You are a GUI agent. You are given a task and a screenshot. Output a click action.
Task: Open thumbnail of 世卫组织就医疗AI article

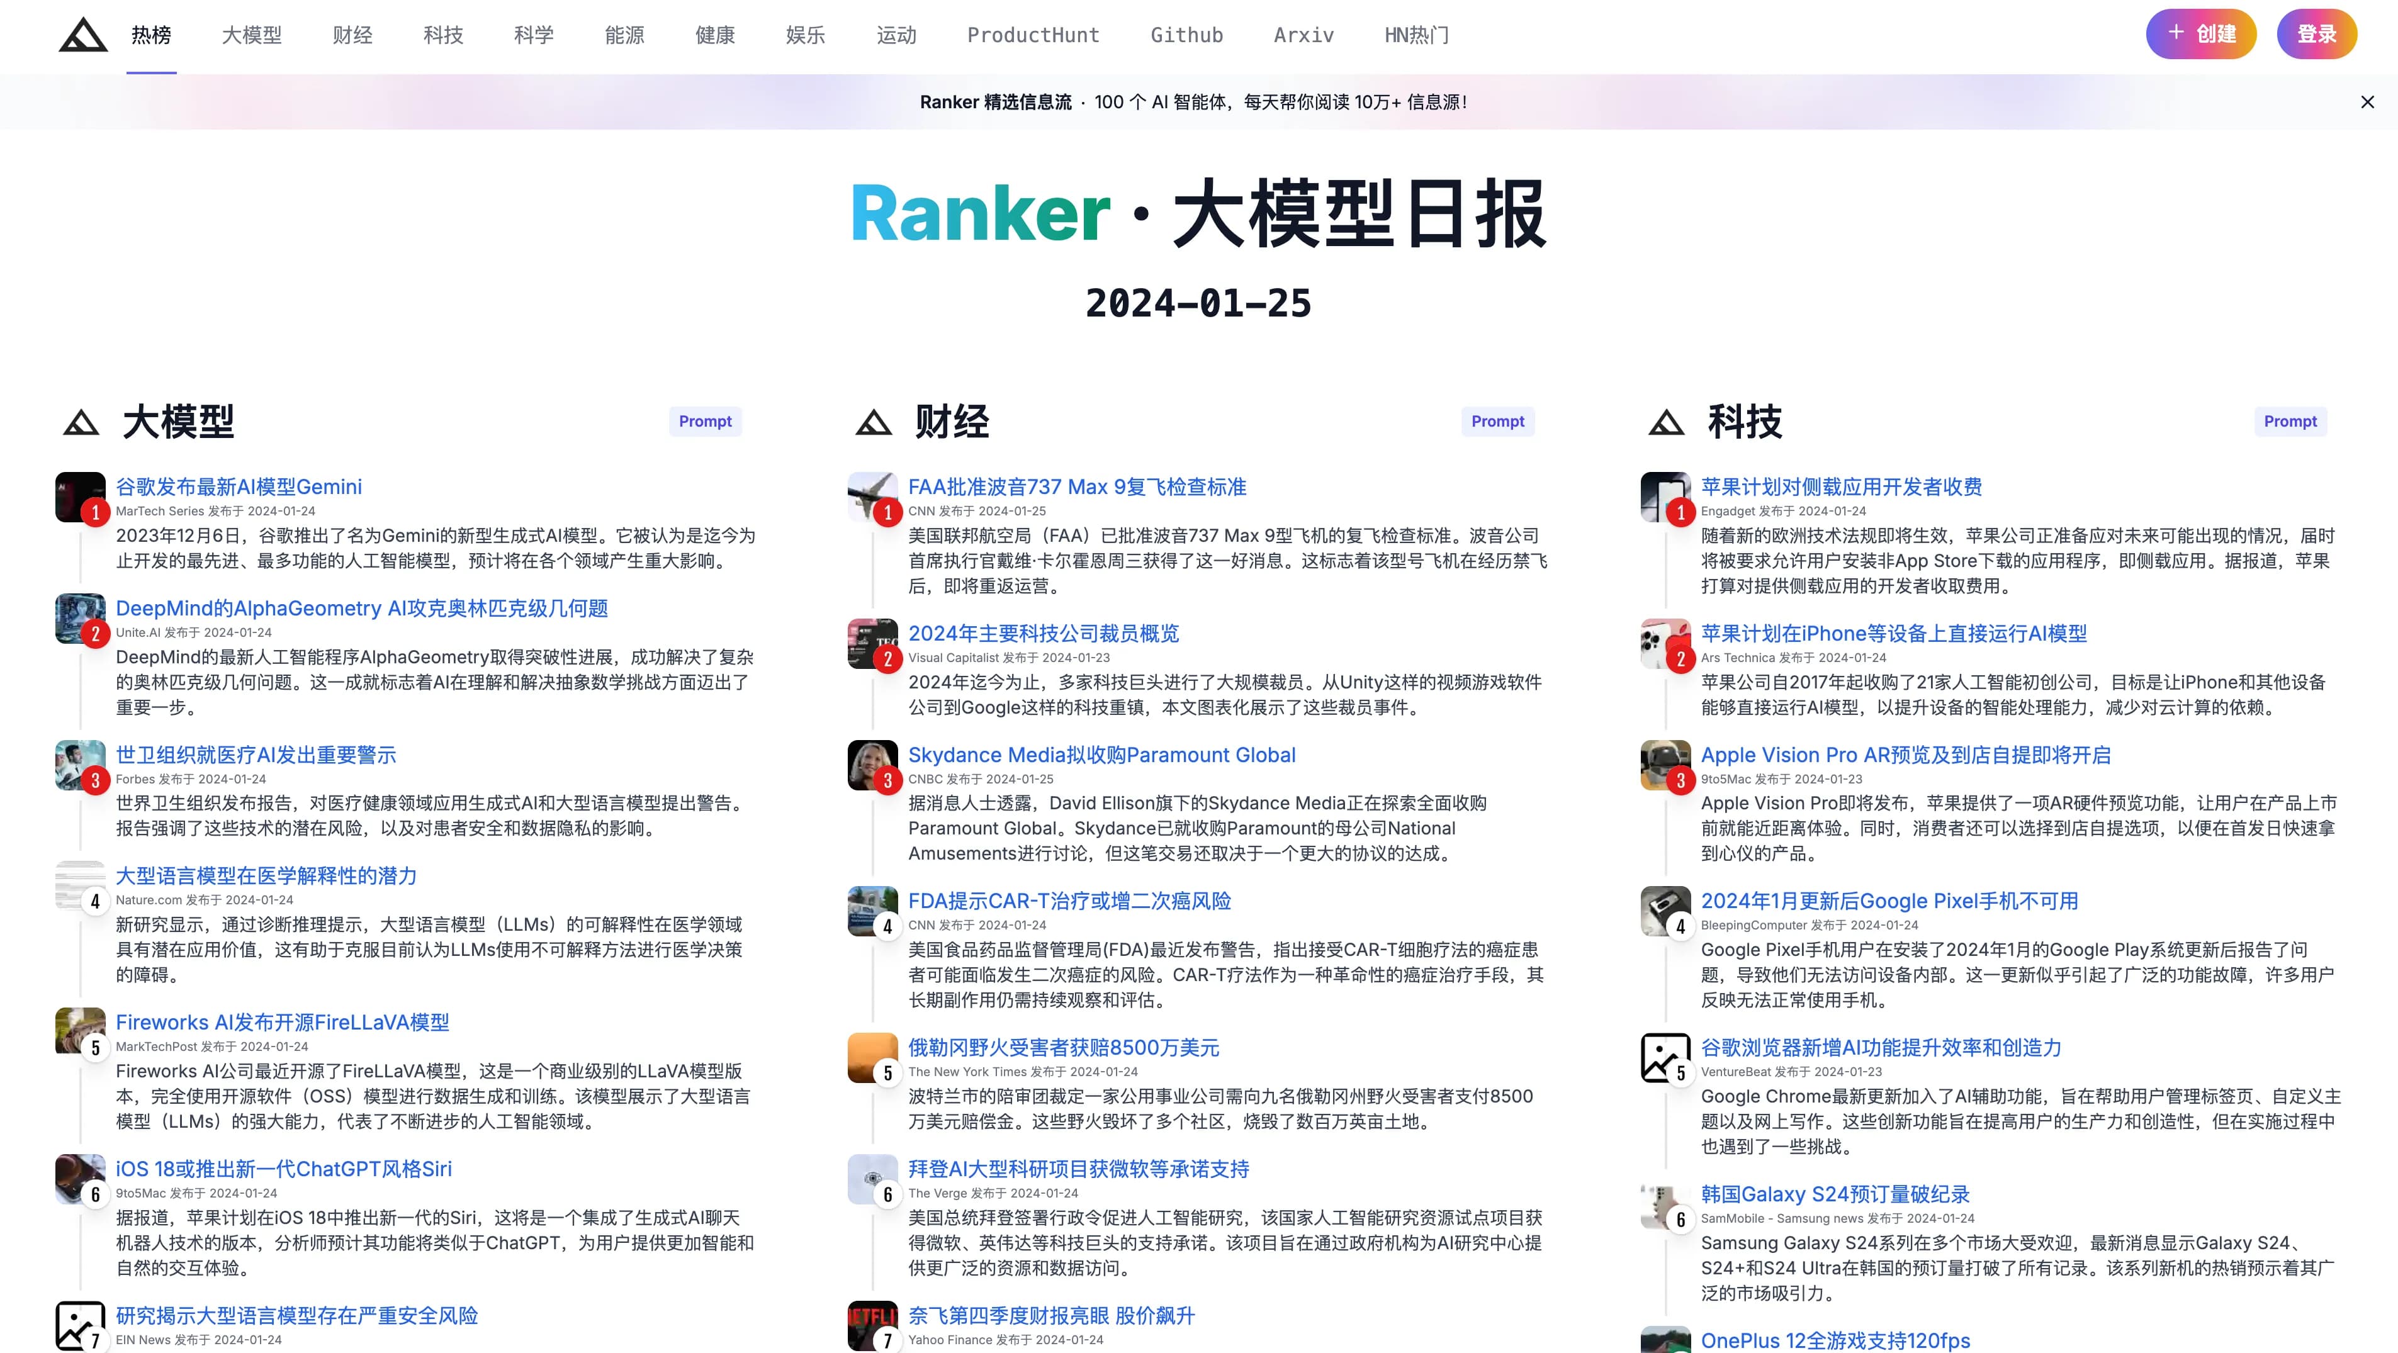click(80, 765)
